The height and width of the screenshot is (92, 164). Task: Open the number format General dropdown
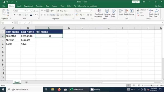(x=91, y=11)
